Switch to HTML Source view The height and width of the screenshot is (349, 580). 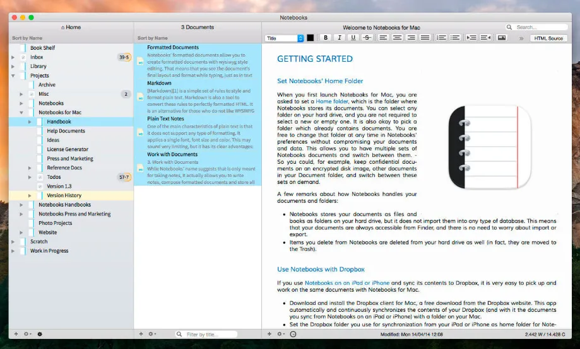(548, 38)
